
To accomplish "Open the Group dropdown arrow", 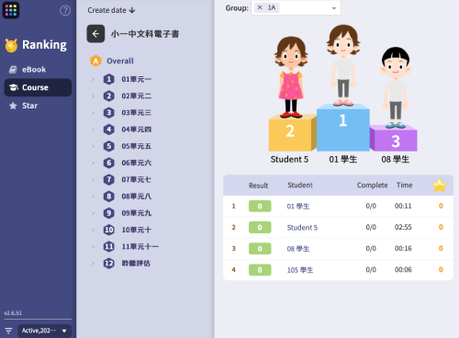I will 334,8.
